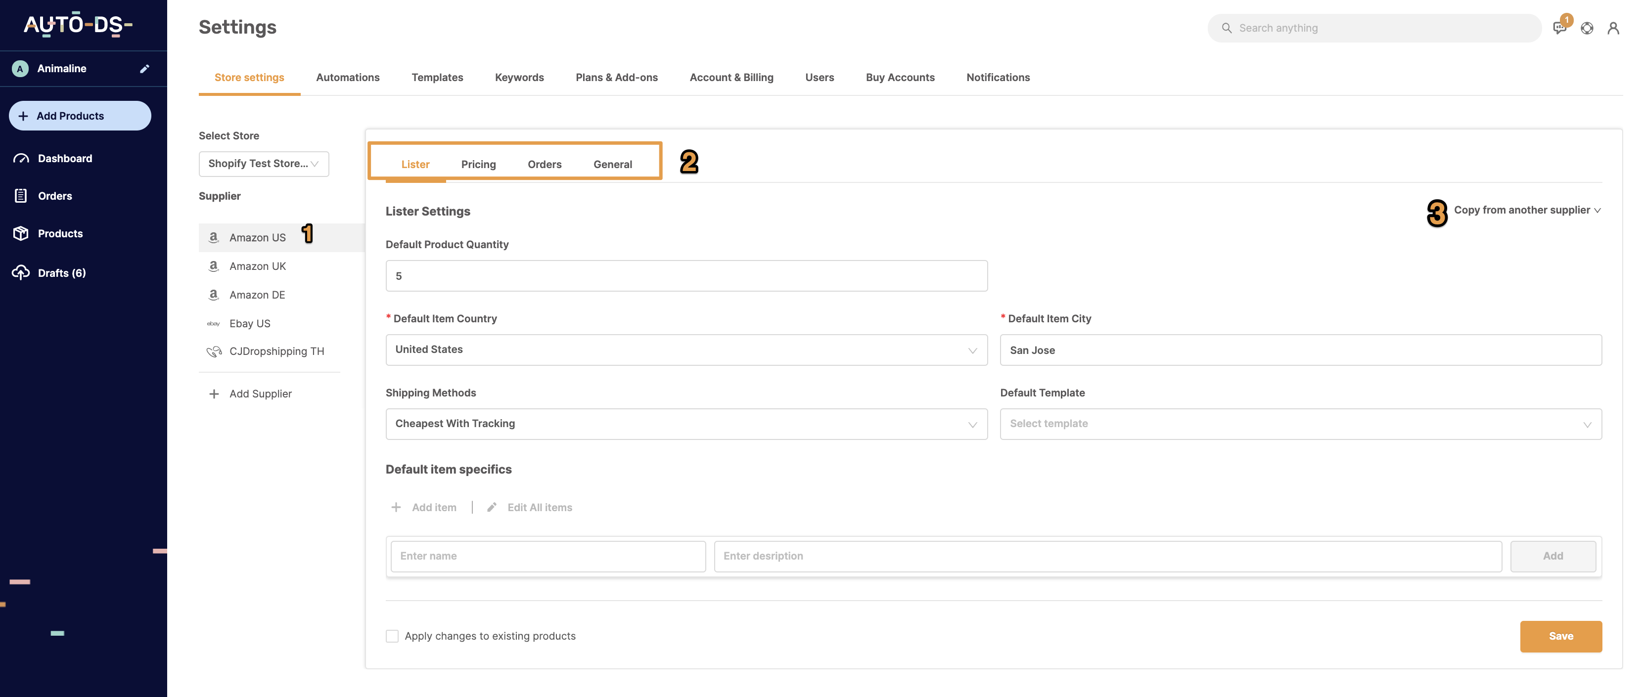The image size is (1642, 697).
Task: Select the Orders sub-tab
Action: coord(545,165)
